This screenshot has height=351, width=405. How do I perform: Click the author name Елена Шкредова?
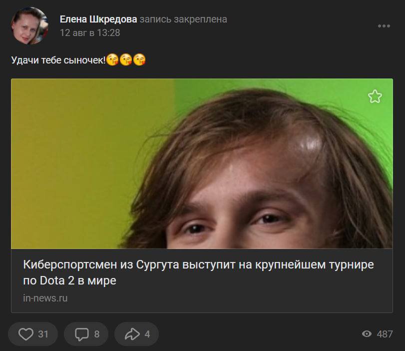point(98,19)
